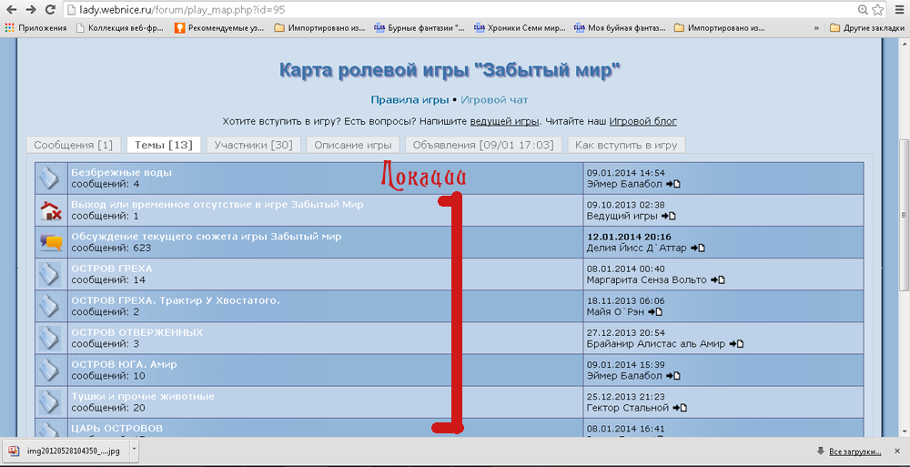Reload the page with refresh icon
Image resolution: width=910 pixels, height=467 pixels.
tap(49, 9)
